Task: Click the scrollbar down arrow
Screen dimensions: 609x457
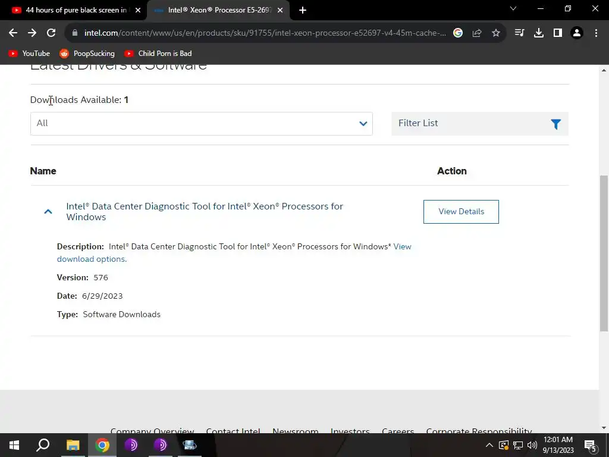Action: coord(604,428)
